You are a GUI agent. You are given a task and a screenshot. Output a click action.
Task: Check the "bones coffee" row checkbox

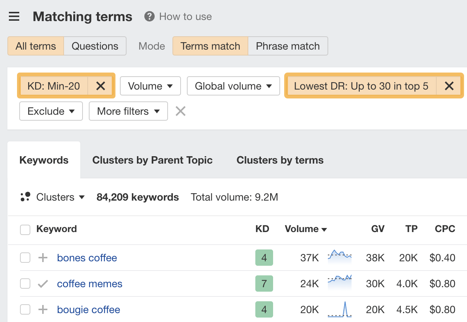click(x=25, y=258)
